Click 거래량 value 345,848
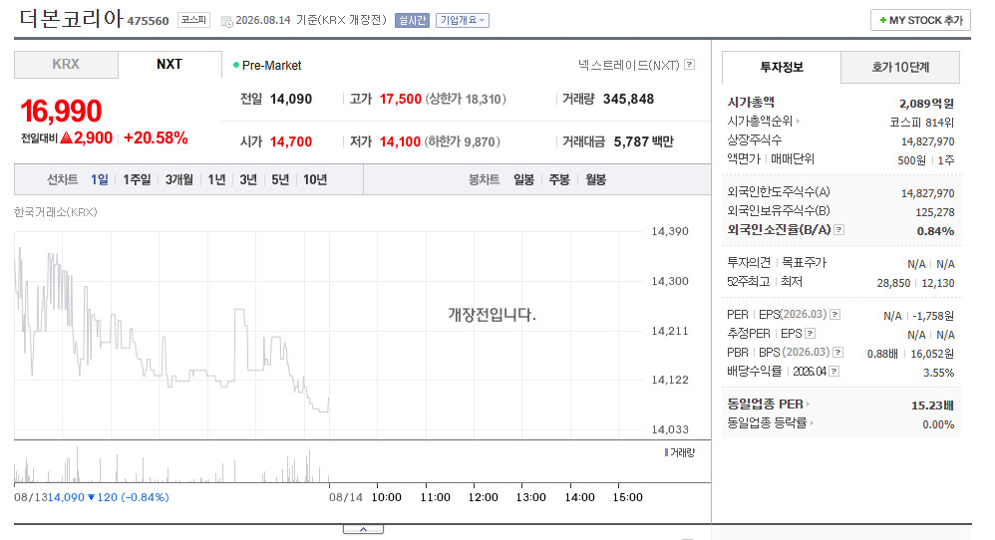This screenshot has width=995, height=540. coord(628,99)
